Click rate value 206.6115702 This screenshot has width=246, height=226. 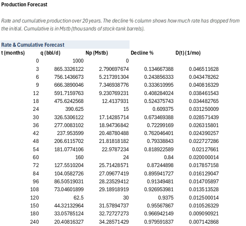[69, 141]
